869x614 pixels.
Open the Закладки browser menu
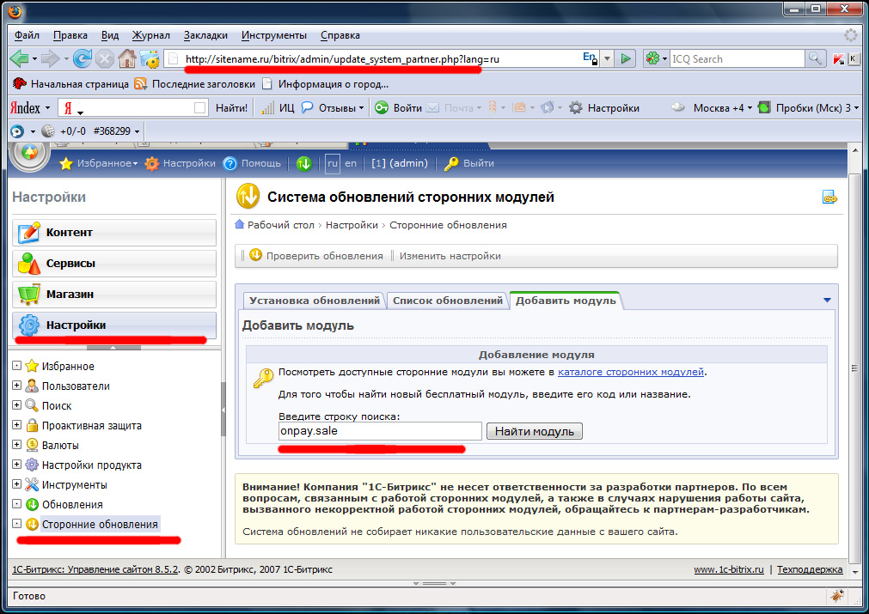click(205, 35)
